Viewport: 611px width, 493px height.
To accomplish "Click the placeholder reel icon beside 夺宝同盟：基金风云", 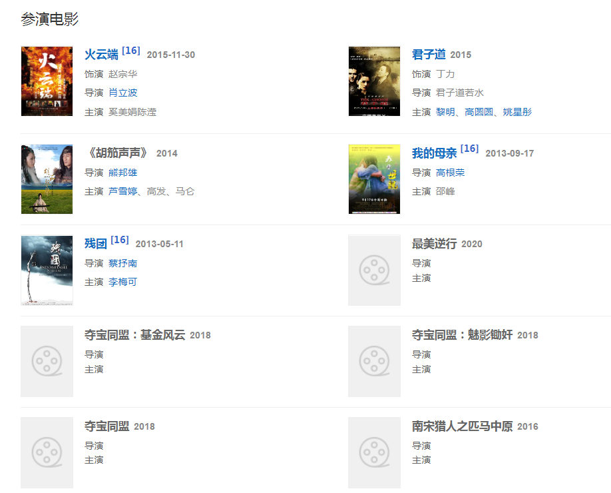I will [47, 361].
